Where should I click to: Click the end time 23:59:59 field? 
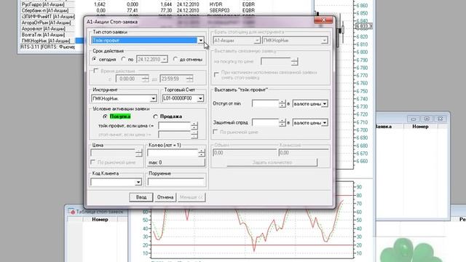point(173,79)
